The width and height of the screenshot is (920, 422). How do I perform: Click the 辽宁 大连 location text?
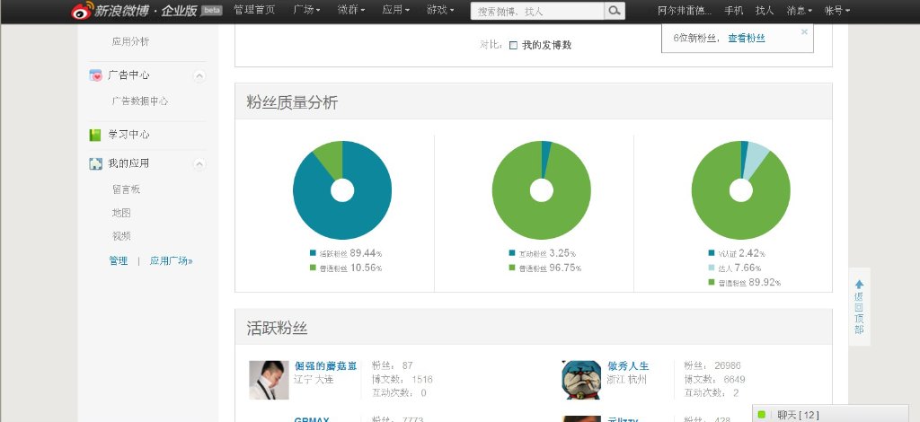314,379
